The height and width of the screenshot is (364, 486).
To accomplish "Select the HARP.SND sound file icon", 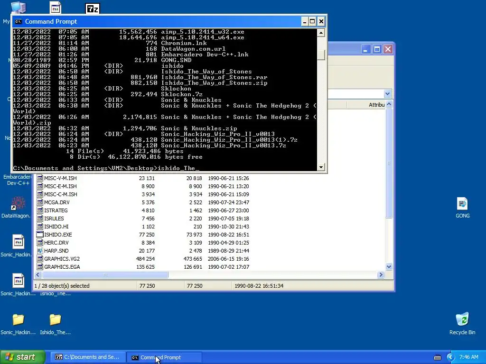I will pyautogui.click(x=40, y=250).
